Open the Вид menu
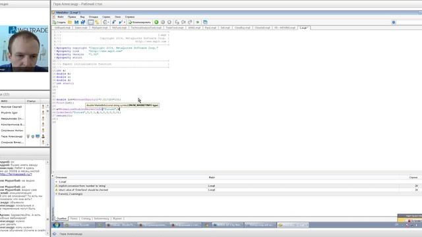 tap(82, 17)
